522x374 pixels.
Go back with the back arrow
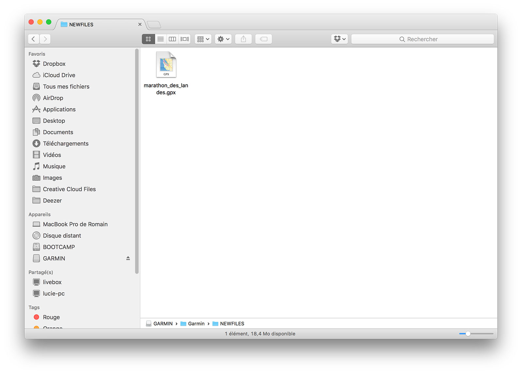pyautogui.click(x=33, y=39)
